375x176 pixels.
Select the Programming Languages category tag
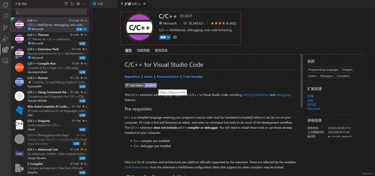[323, 70]
